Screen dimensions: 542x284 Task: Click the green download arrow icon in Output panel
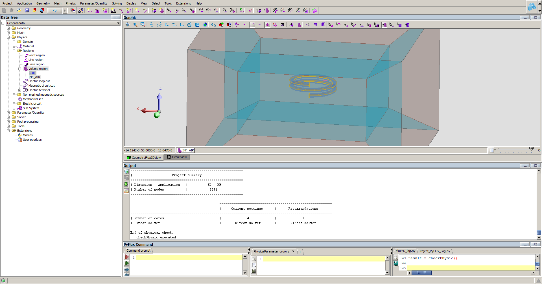(x=126, y=184)
